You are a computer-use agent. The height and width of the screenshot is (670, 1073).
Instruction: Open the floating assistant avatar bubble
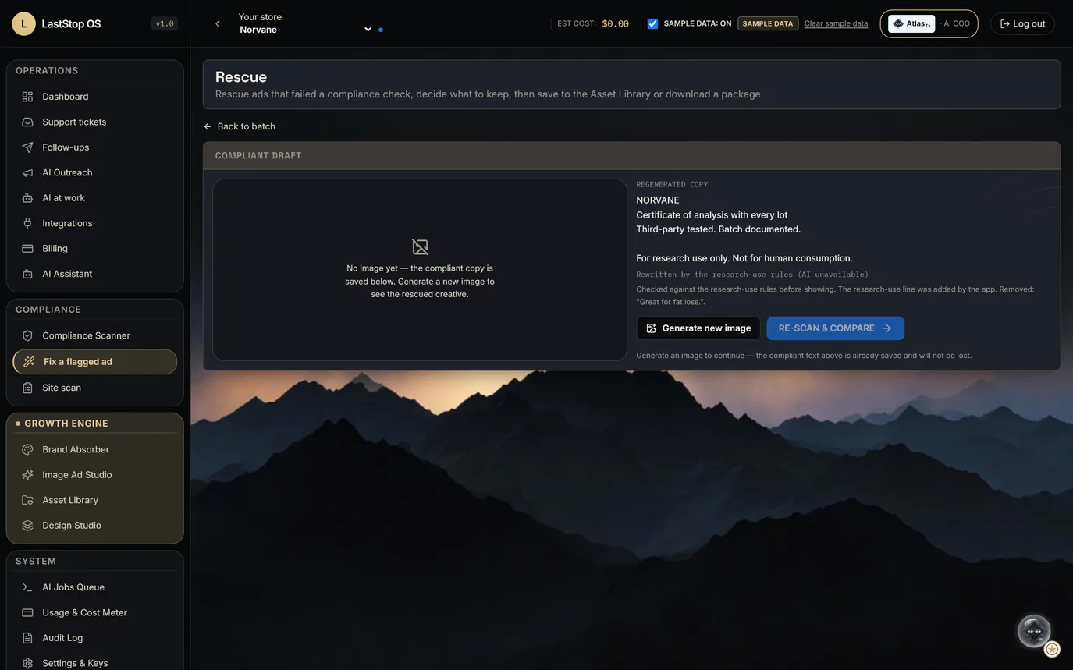click(x=1034, y=631)
